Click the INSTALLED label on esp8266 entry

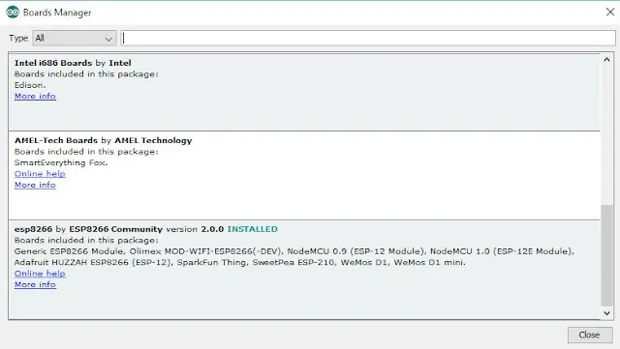pos(252,229)
